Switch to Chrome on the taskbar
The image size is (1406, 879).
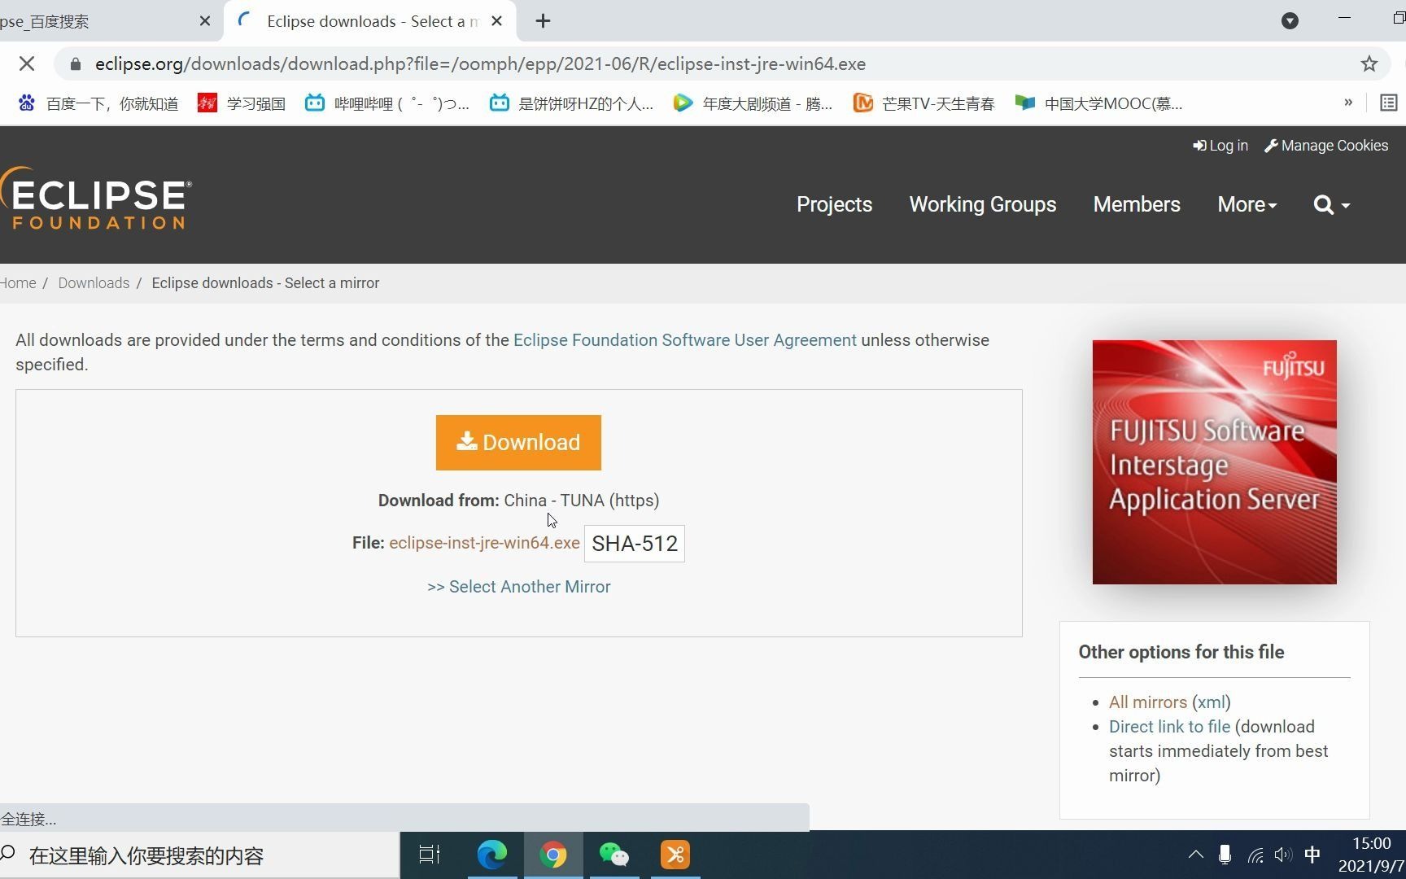pyautogui.click(x=553, y=855)
